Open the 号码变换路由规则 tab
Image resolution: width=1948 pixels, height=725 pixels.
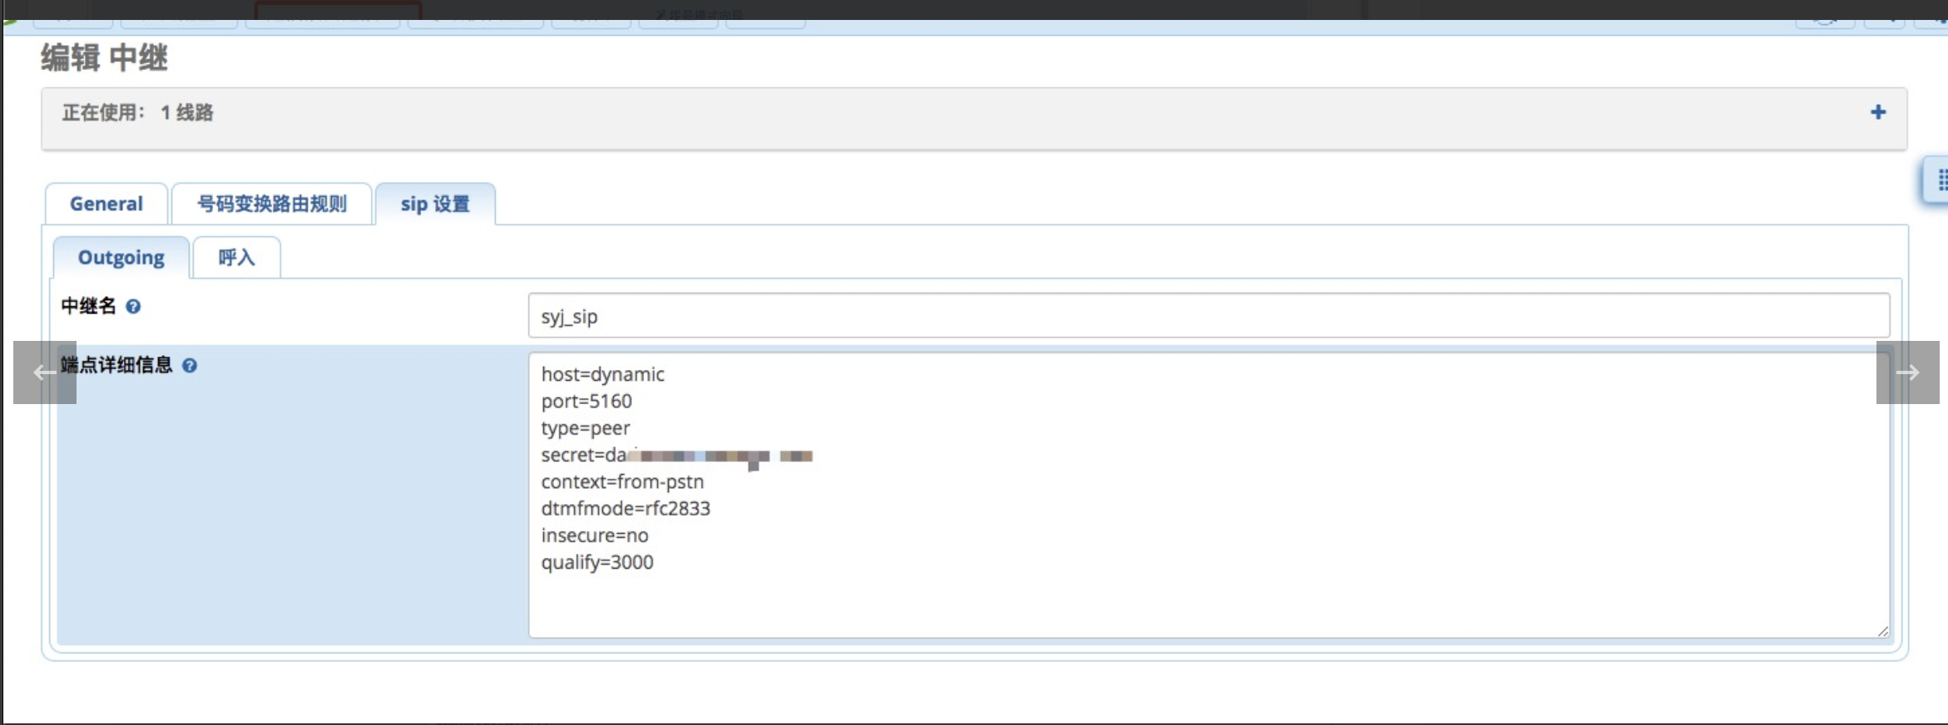pos(272,204)
